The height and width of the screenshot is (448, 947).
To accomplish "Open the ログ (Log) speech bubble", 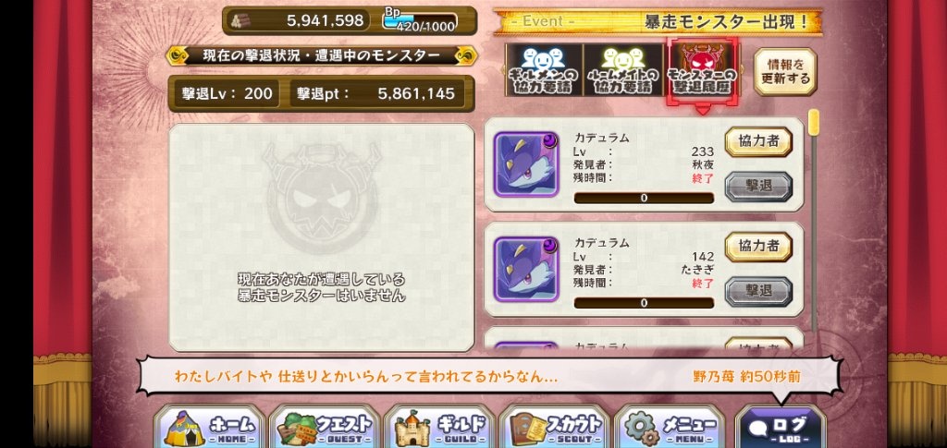I will pyautogui.click(x=781, y=427).
